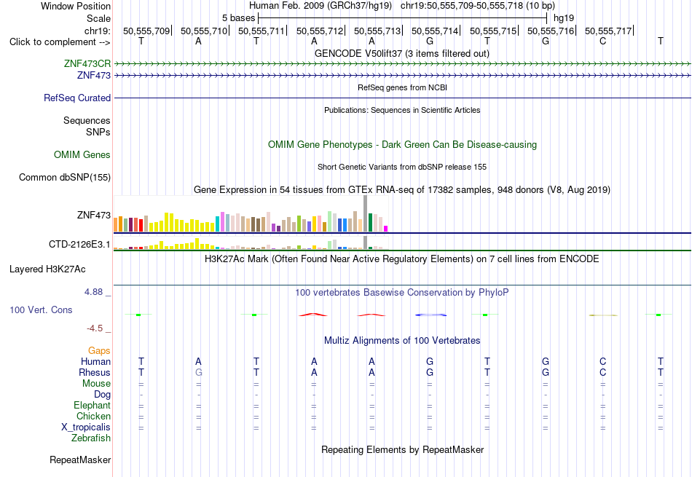
Task: Click the GENCODE V50lift37 track title
Action: tap(401, 53)
